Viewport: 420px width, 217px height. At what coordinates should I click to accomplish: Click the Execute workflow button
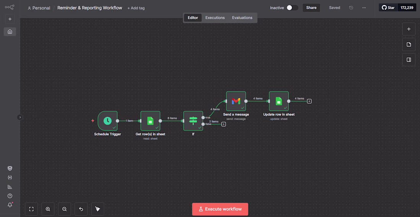[x=220, y=209]
